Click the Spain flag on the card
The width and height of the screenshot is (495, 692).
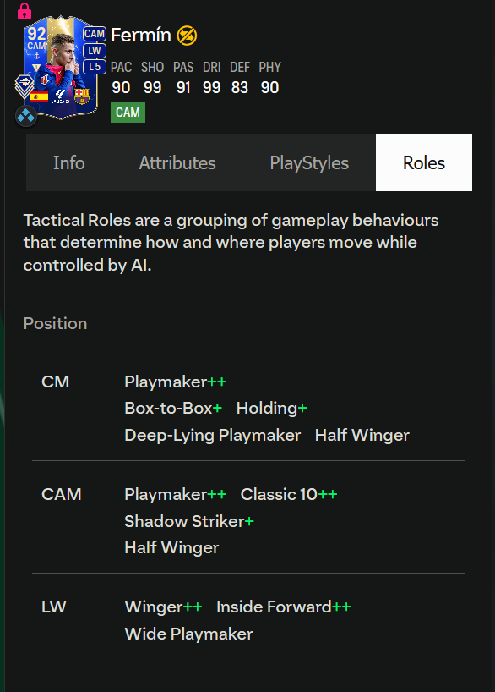pos(39,96)
